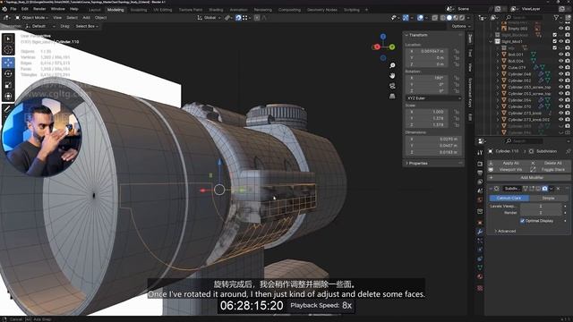The height and width of the screenshot is (322, 573).
Task: Open the Tool properties tab icon
Action: point(480,153)
